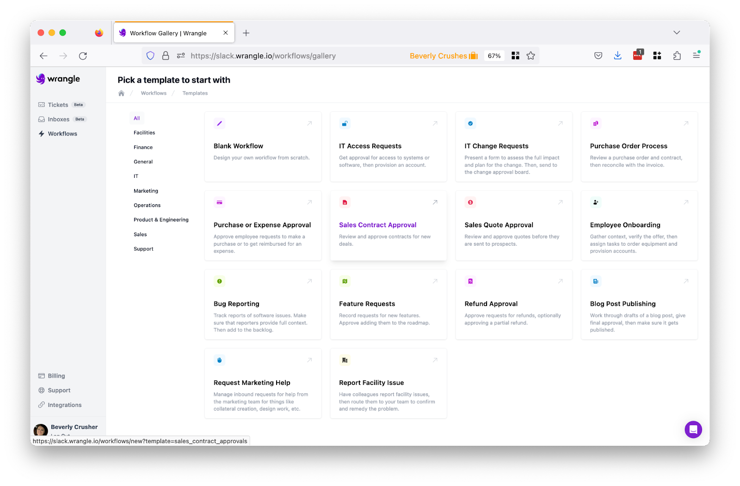Click the Refund Approval template title
The image size is (740, 486).
click(491, 304)
